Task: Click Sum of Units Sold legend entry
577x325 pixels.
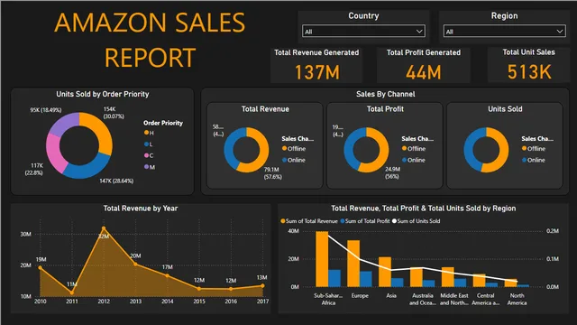Action: (x=417, y=221)
